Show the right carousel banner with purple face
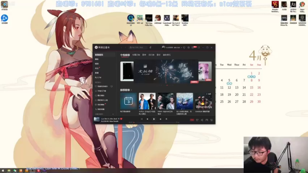Screen dimensions: 308x173 205,72
